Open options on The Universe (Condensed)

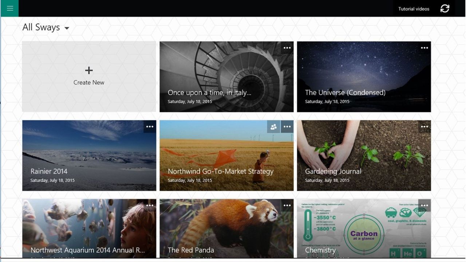click(424, 48)
